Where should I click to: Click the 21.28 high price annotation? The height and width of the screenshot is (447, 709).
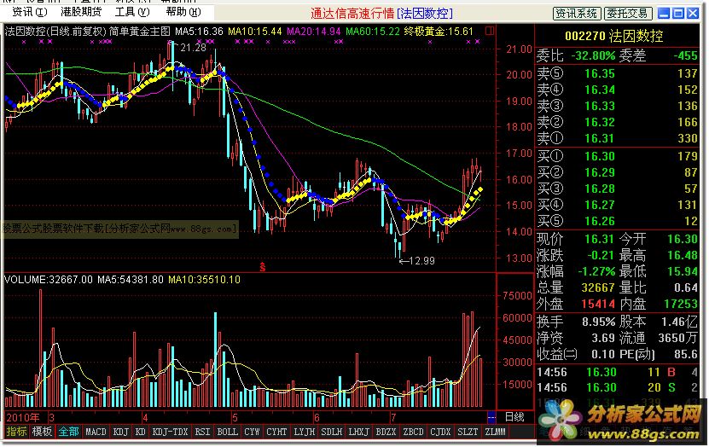[x=193, y=48]
